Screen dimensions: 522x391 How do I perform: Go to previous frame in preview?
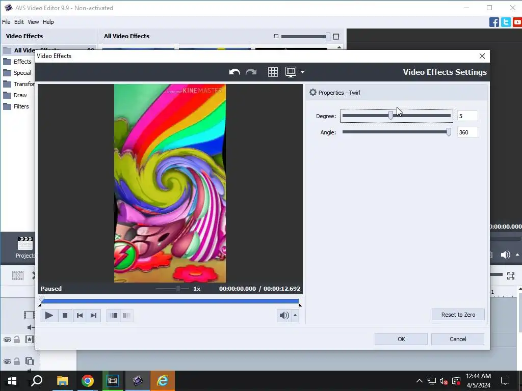(80, 316)
